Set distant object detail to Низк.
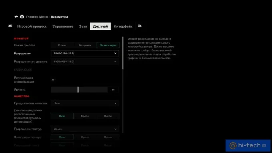 (62, 116)
